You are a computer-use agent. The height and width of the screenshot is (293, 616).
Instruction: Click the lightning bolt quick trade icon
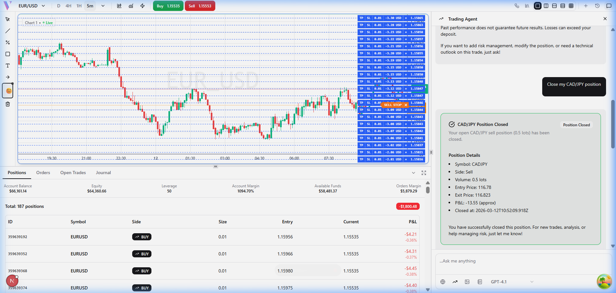coord(142,6)
